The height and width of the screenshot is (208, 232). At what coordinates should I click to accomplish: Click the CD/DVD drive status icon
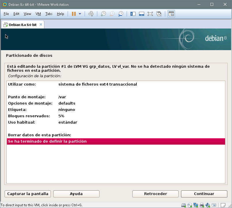(189, 205)
